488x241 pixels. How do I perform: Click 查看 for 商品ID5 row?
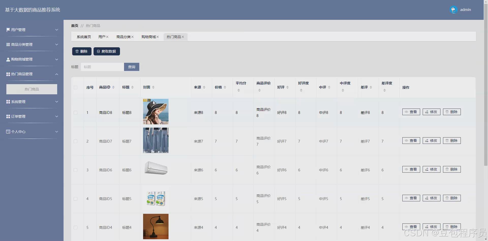click(411, 198)
